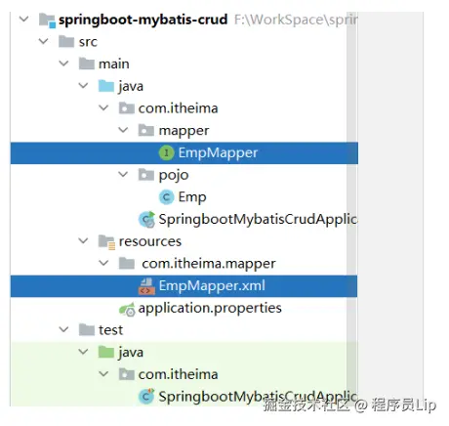Select the pojo package label
Image resolution: width=449 pixels, height=426 pixels.
click(x=174, y=176)
